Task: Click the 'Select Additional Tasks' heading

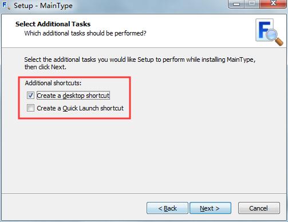Action: [53, 24]
